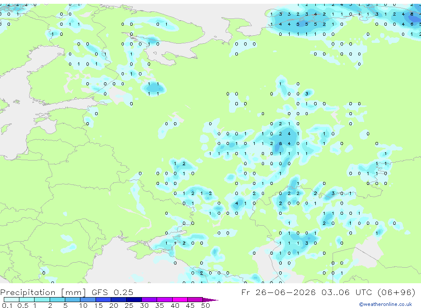
Task: Click the legend label '25'
Action: (129, 305)
